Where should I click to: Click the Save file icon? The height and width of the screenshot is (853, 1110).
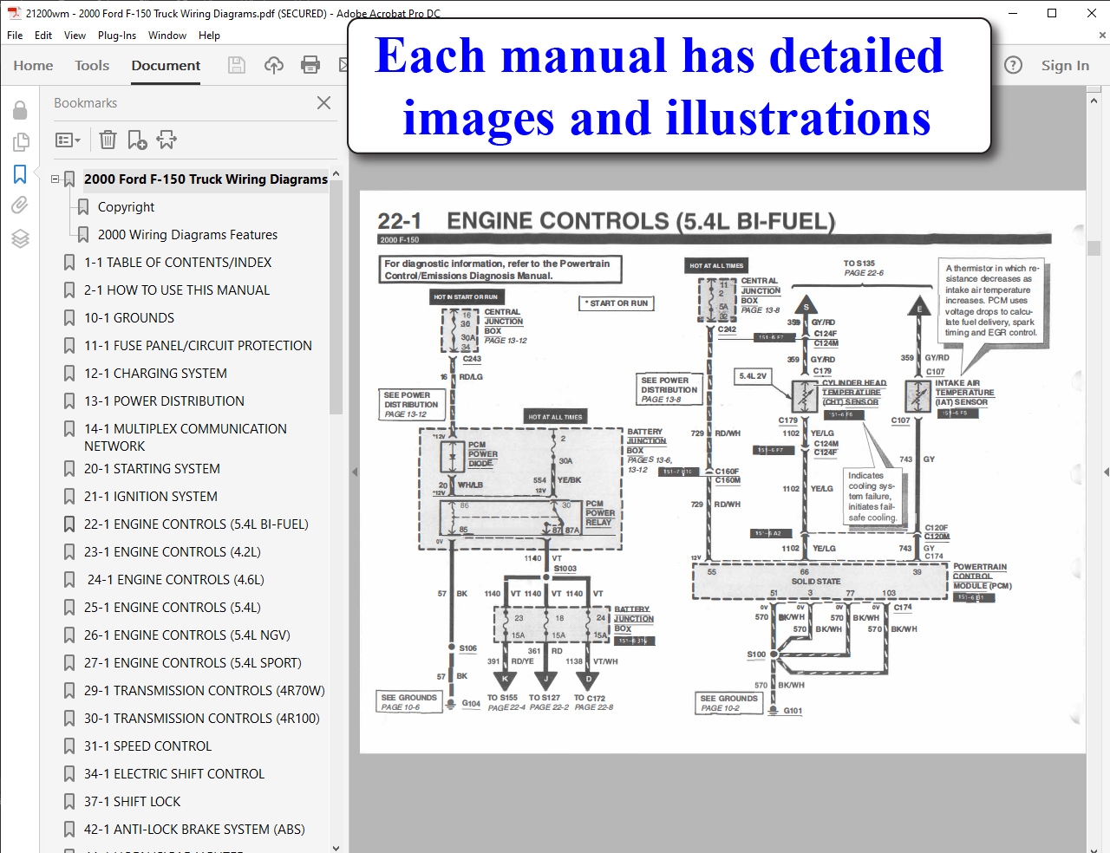pos(236,65)
